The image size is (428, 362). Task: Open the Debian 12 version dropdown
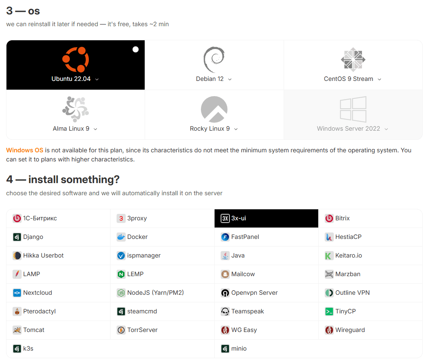[x=230, y=79]
